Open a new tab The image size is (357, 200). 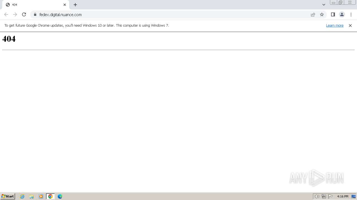(x=75, y=5)
